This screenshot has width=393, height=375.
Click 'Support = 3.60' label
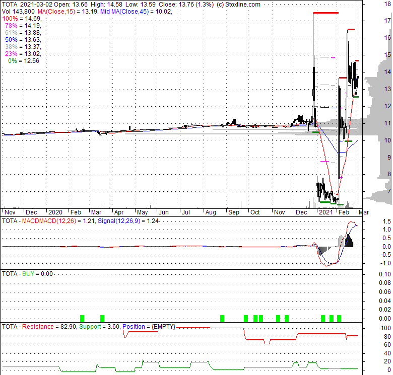pyautogui.click(x=99, y=327)
